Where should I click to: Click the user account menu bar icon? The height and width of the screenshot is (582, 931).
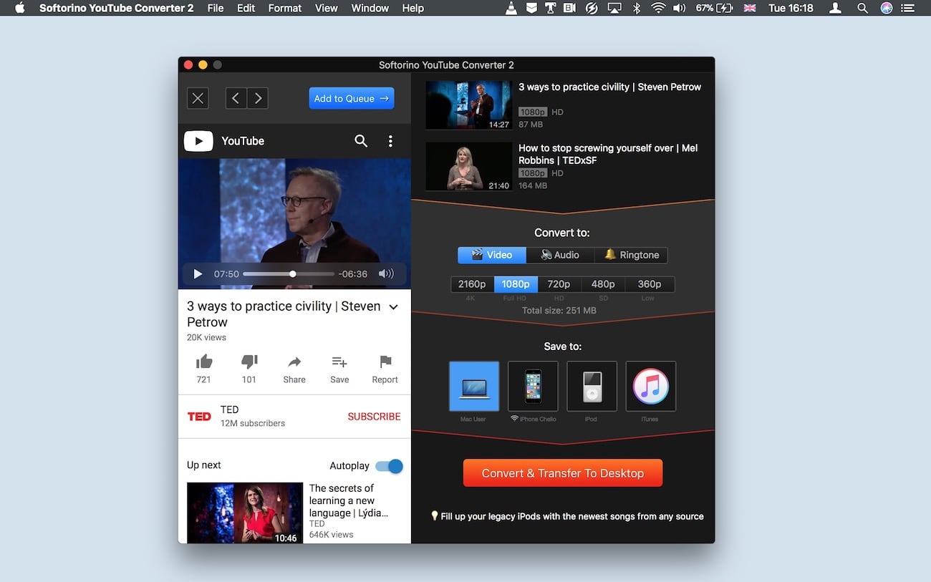(x=835, y=9)
